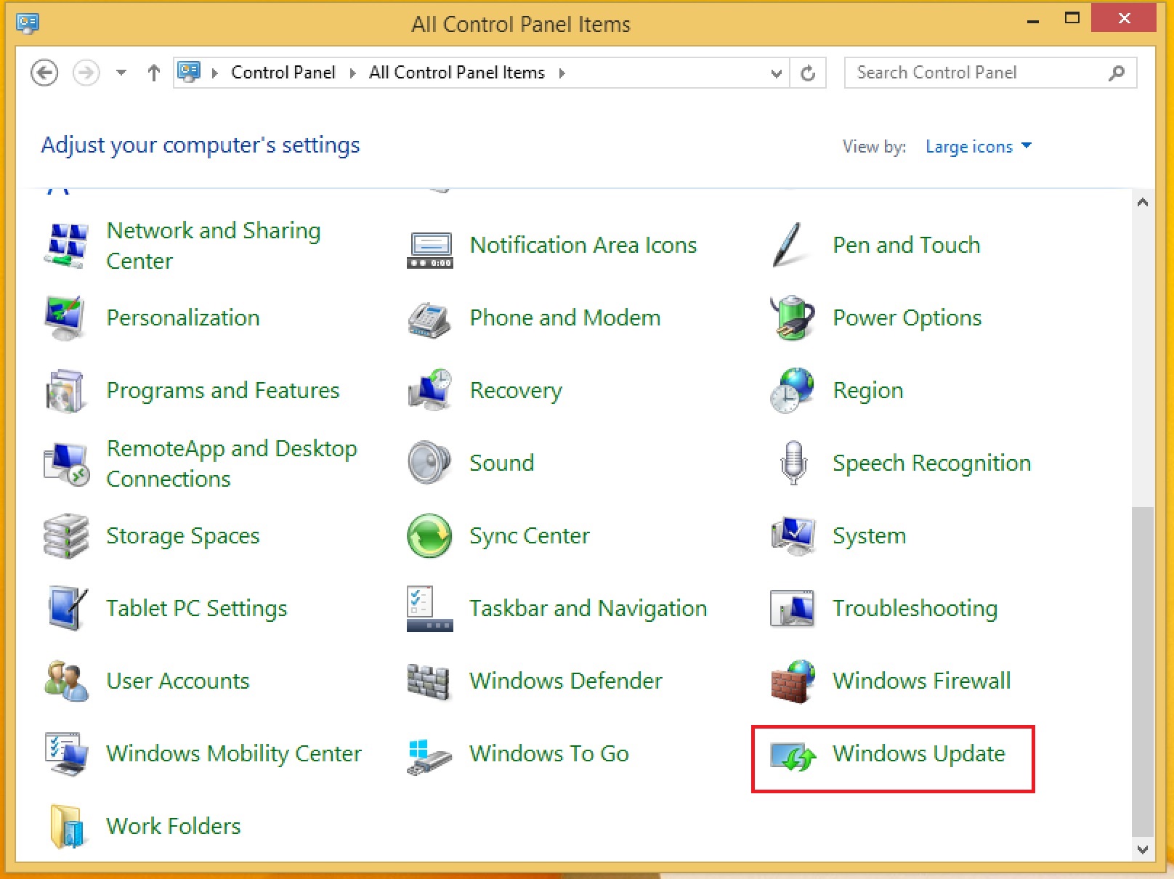Click the vertical scrollbar up arrow
Viewport: 1174px width, 879px height.
click(1142, 203)
